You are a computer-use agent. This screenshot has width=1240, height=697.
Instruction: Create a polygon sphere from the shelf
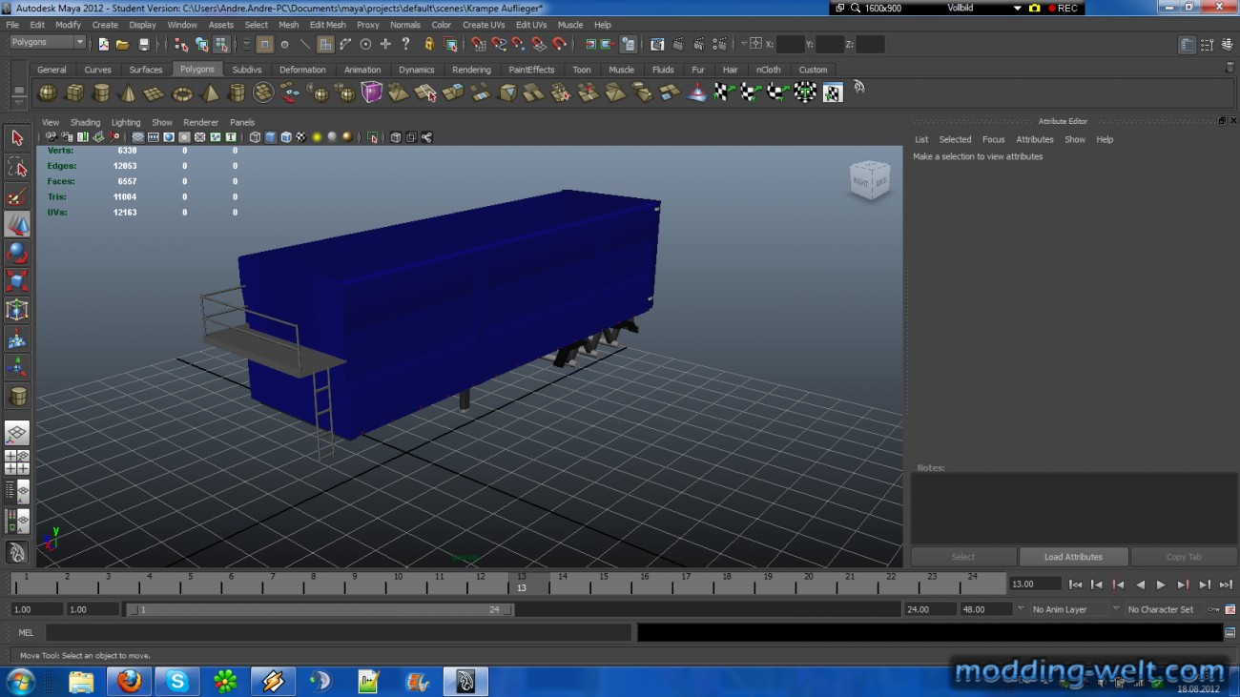coord(46,92)
